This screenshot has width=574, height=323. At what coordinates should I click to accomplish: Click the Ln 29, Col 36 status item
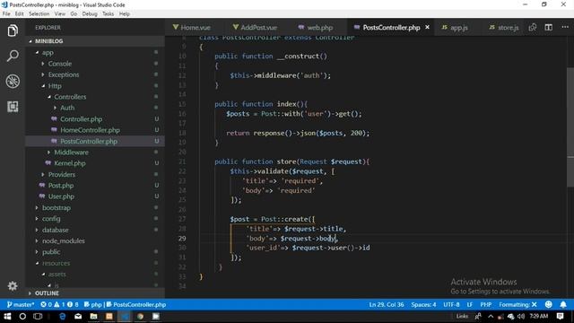(387, 304)
